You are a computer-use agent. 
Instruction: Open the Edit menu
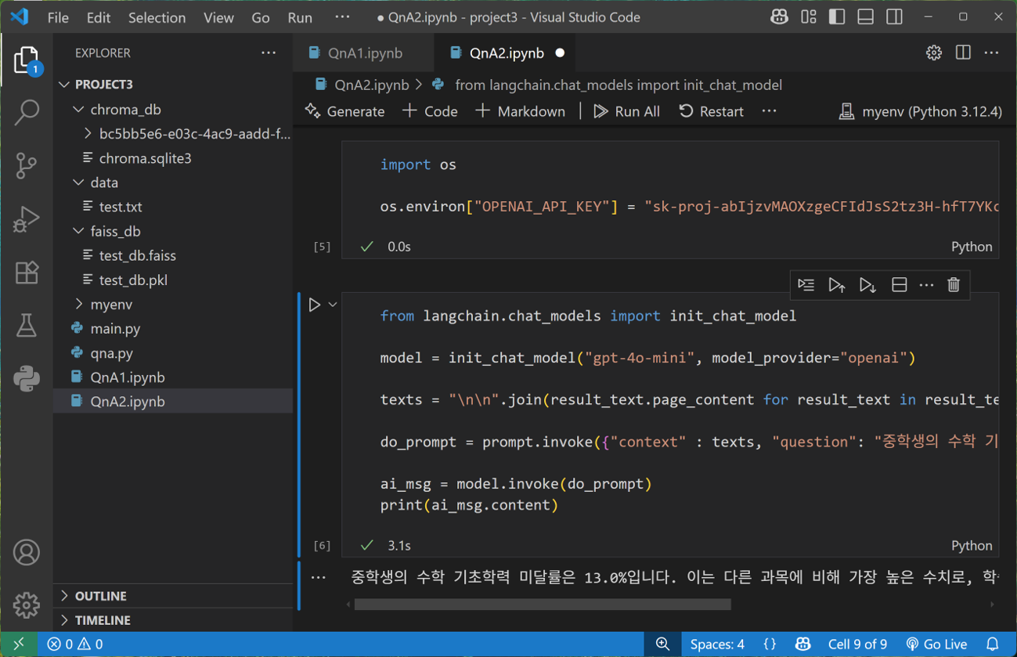pyautogui.click(x=99, y=17)
